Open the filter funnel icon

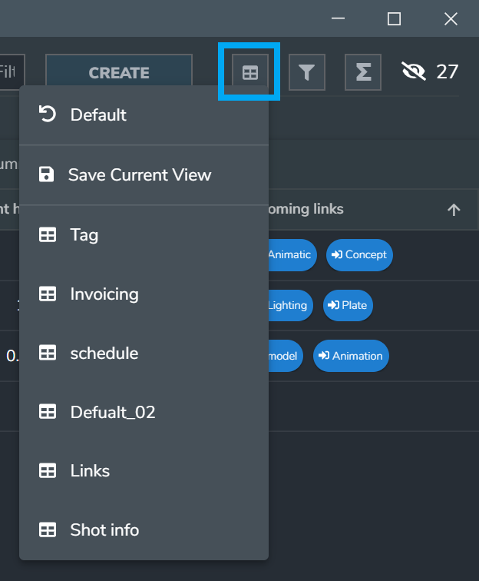pyautogui.click(x=306, y=72)
